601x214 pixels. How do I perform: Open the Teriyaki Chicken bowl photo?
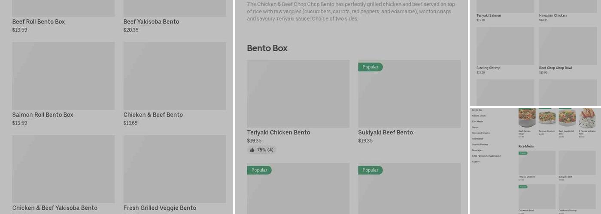[x=547, y=118]
